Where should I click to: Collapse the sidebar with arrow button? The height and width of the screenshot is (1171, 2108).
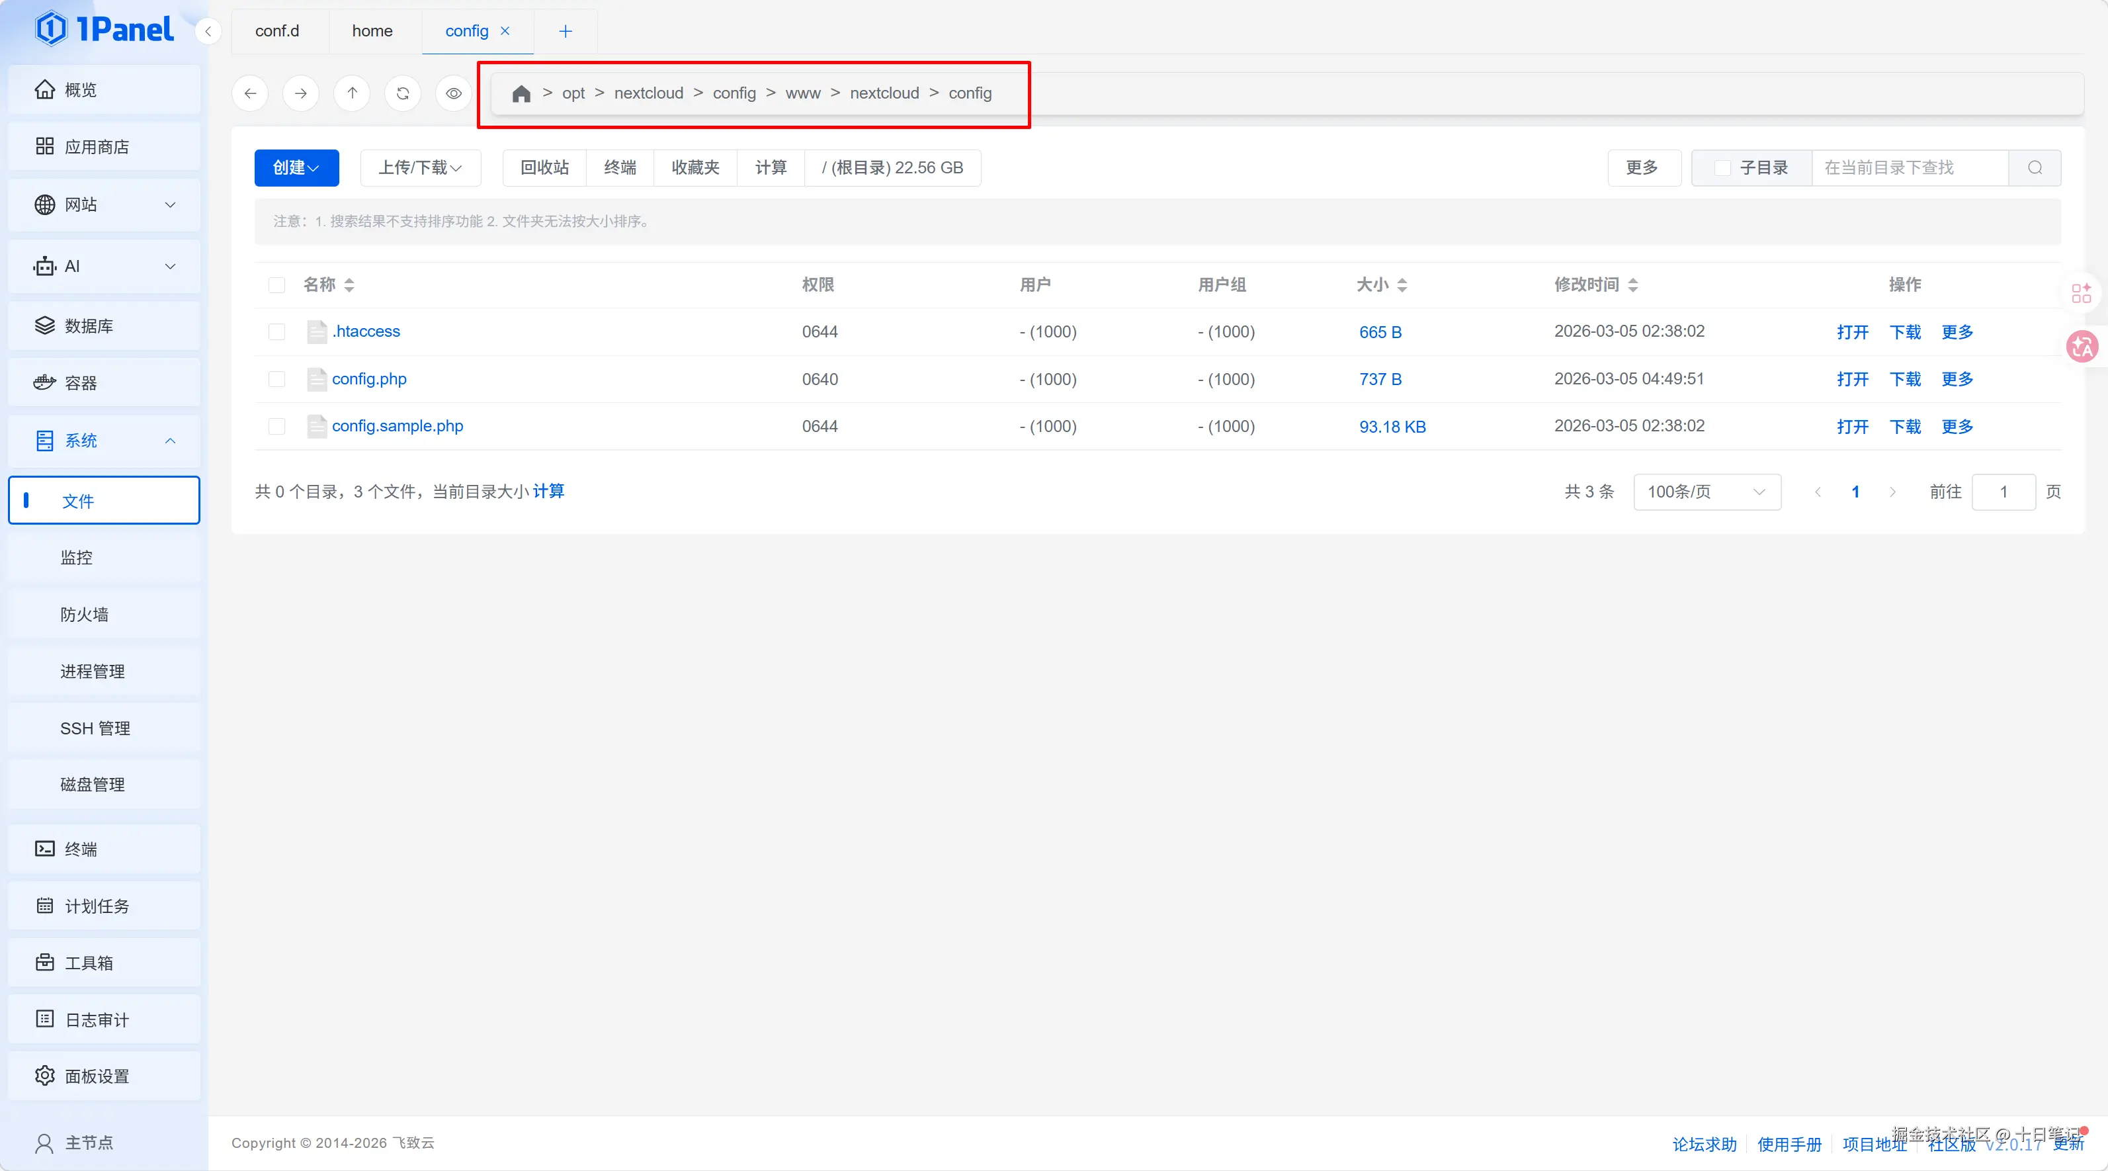208,31
